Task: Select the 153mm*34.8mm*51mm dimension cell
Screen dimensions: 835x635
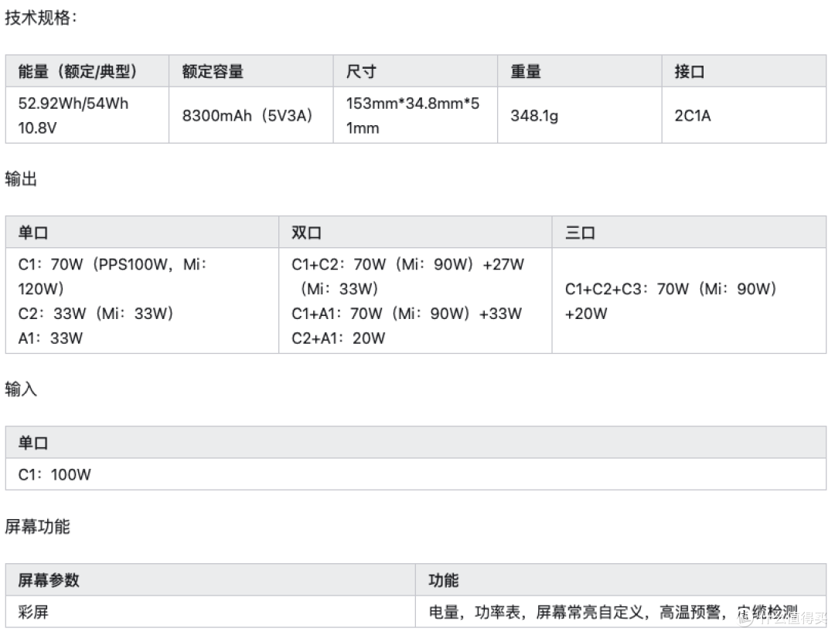Action: click(415, 116)
